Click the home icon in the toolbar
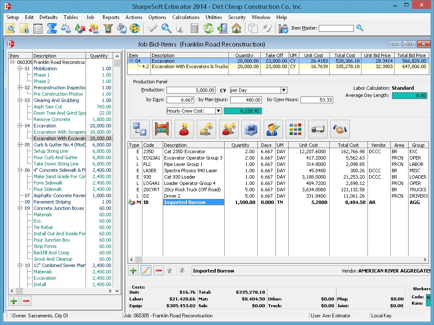The height and width of the screenshot is (325, 434). click(x=236, y=28)
